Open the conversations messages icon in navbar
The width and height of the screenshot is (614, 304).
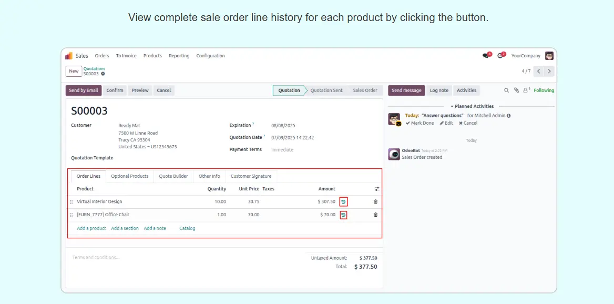tap(486, 56)
